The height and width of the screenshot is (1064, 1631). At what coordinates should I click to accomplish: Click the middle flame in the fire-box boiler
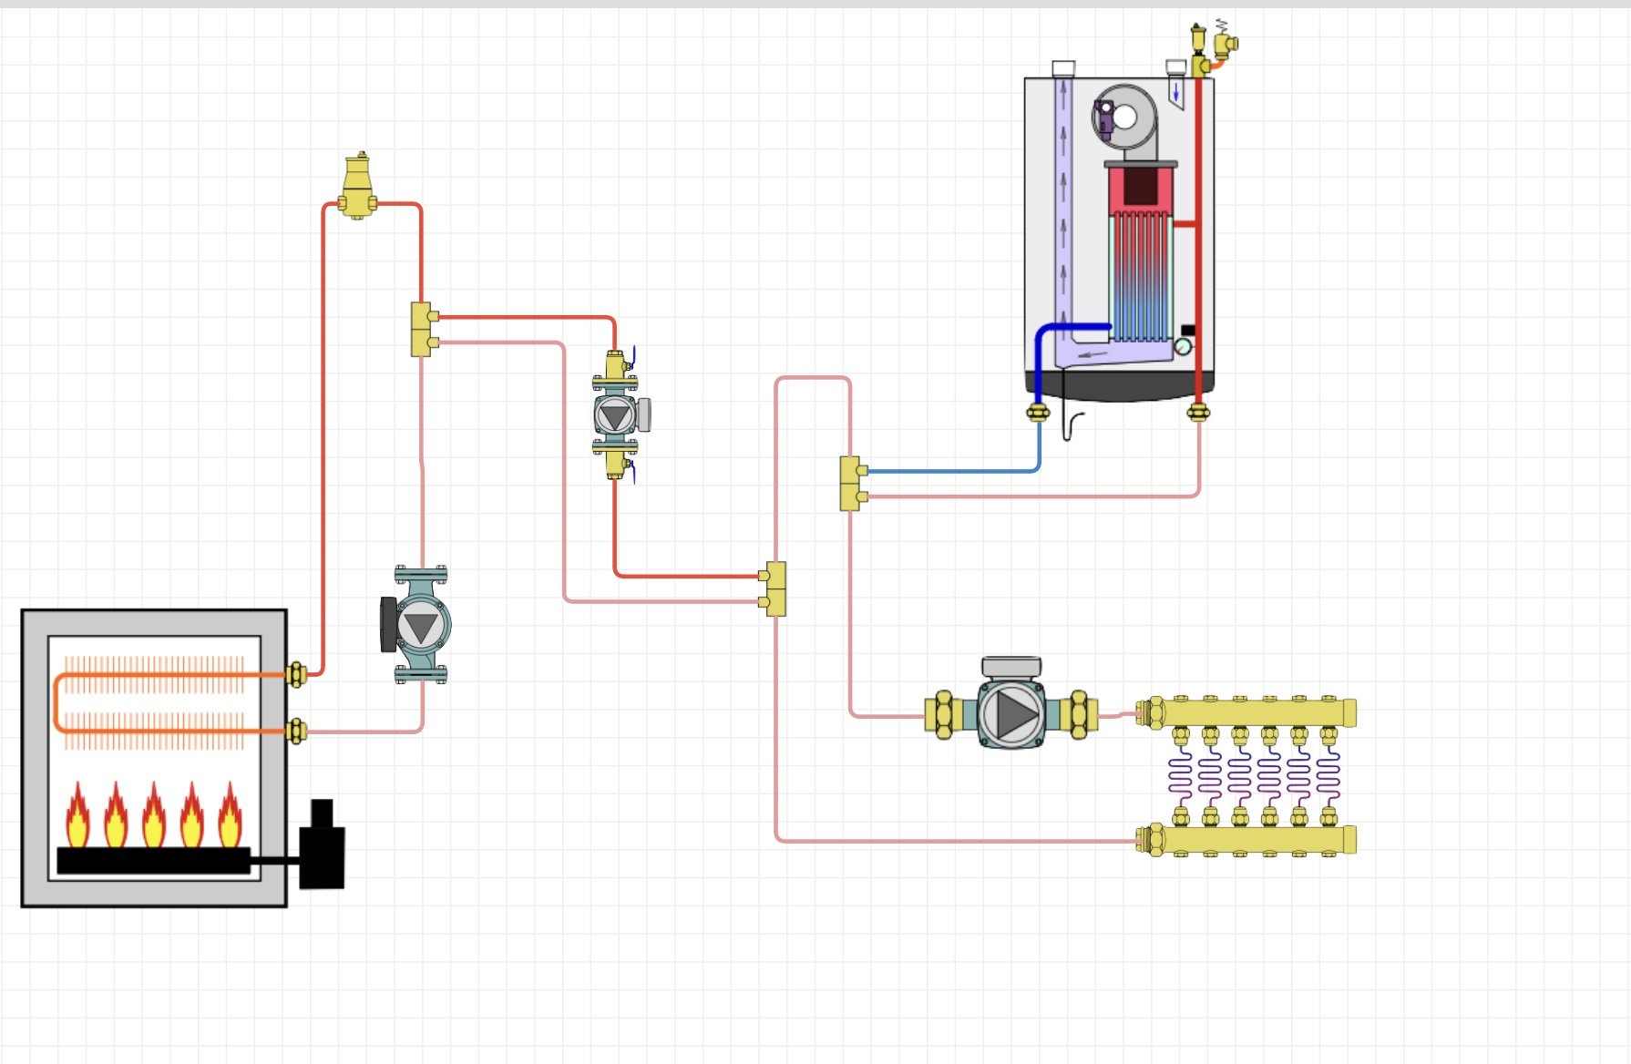tap(154, 813)
